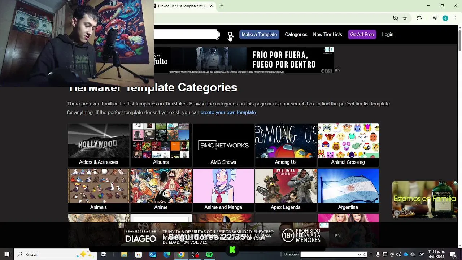Click the 'Frío por fuera' banner advertisement
Viewport: 462px width, 260px height.
(x=244, y=60)
